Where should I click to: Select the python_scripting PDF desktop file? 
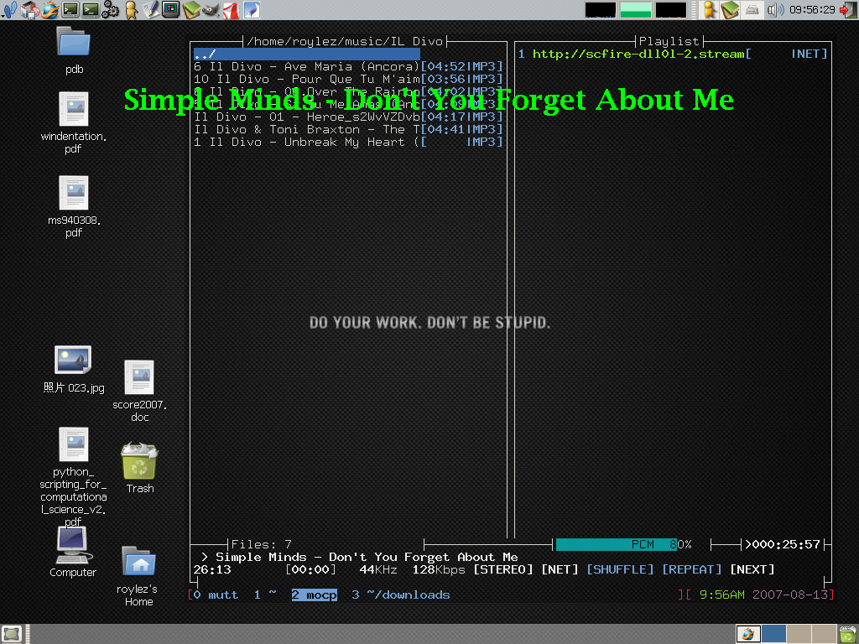(74, 476)
